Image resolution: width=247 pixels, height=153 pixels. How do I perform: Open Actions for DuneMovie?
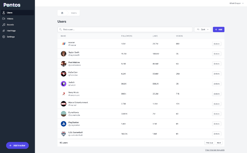[x=217, y=114]
